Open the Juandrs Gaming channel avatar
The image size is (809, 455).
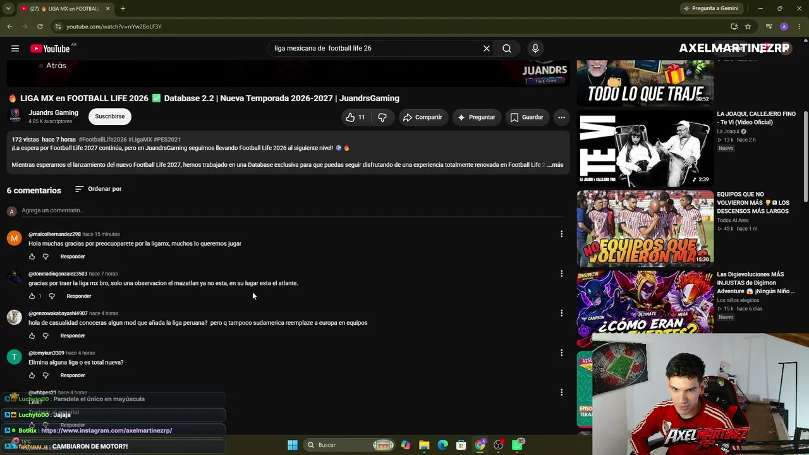tap(15, 116)
